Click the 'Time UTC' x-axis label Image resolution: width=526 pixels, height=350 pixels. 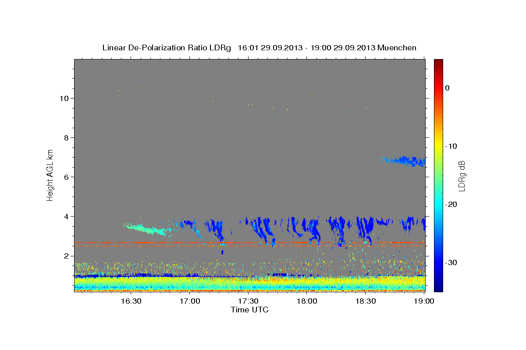(x=249, y=310)
